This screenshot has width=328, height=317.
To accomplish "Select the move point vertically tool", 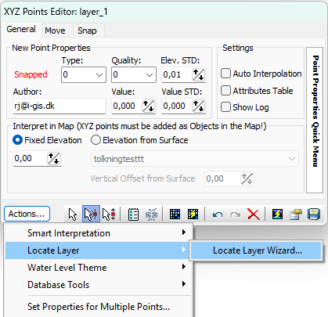I will [109, 214].
